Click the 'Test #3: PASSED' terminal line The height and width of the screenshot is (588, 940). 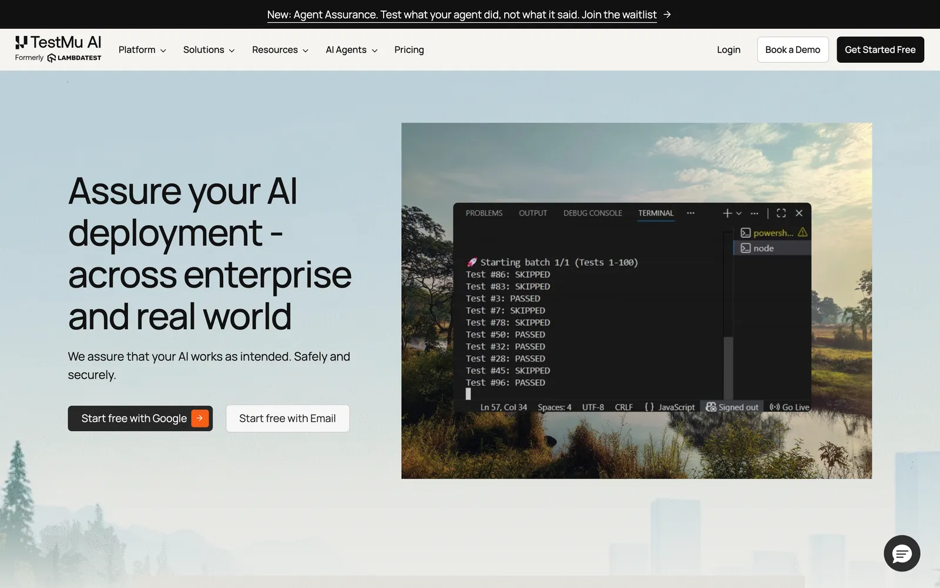pos(503,299)
